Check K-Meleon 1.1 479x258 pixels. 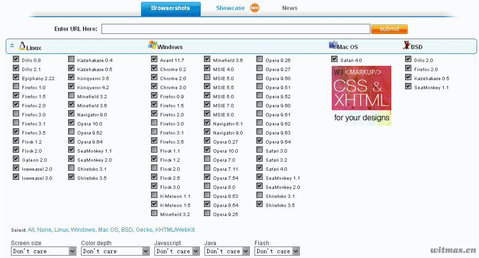[154, 195]
